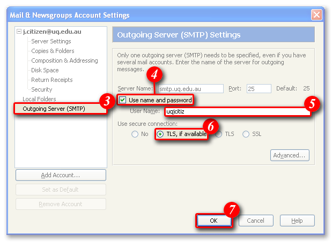This screenshot has width=332, height=242.
Task: Select Composition & Addressing
Action: pyautogui.click(x=64, y=61)
